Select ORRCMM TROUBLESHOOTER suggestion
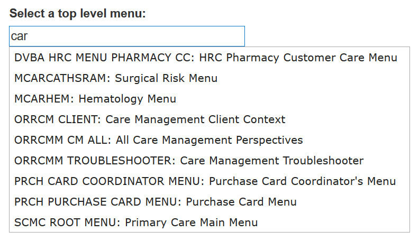Image resolution: width=419 pixels, height=241 pixels. (x=189, y=161)
